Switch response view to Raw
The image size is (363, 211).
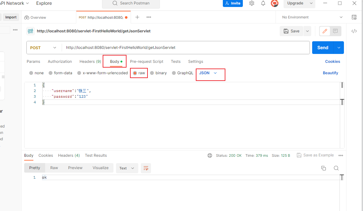tap(54, 168)
